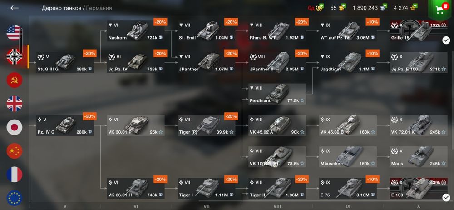Add gold via the 55 coins counter
454x210 pixels.
(338, 8)
